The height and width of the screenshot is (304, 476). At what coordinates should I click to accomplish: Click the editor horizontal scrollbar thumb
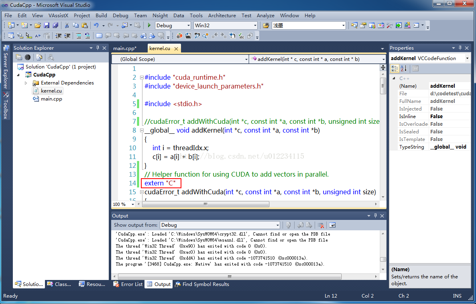tap(205, 204)
